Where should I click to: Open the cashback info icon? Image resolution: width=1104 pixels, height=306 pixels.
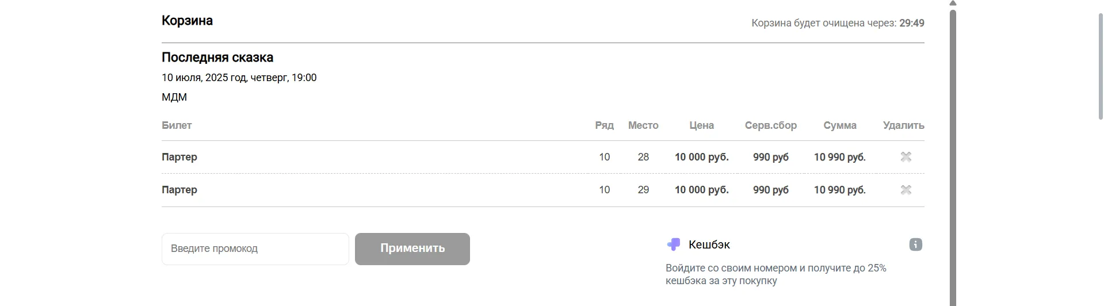(x=915, y=245)
